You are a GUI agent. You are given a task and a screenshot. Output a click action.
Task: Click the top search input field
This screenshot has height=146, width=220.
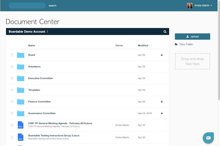coord(27,5)
